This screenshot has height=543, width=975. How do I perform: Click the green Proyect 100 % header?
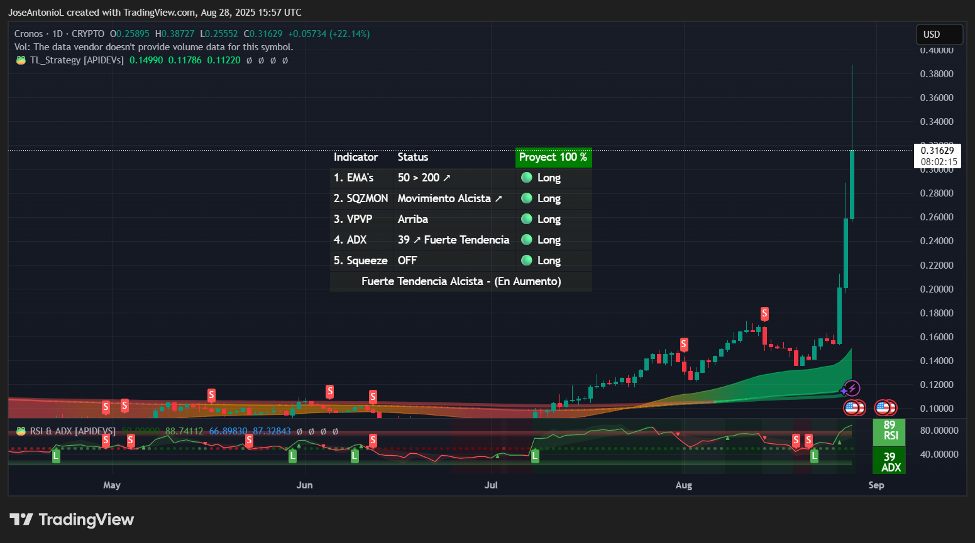point(553,157)
